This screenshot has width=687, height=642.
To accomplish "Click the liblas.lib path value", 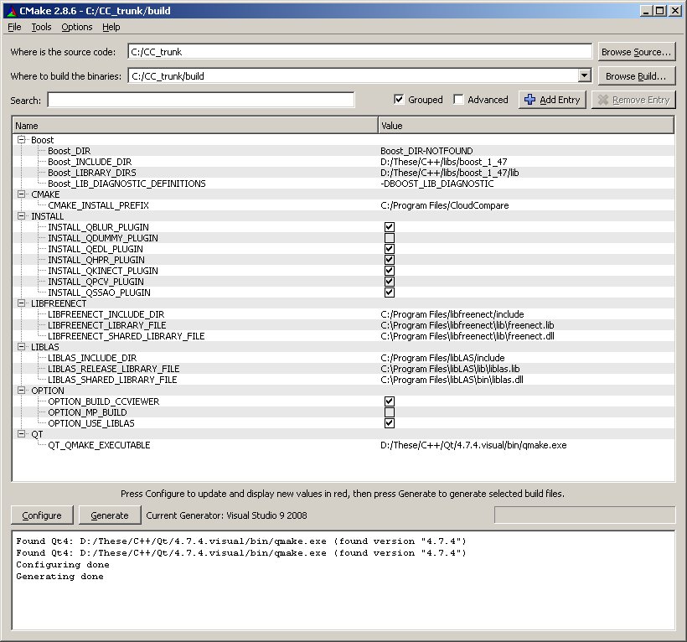I will tap(451, 369).
